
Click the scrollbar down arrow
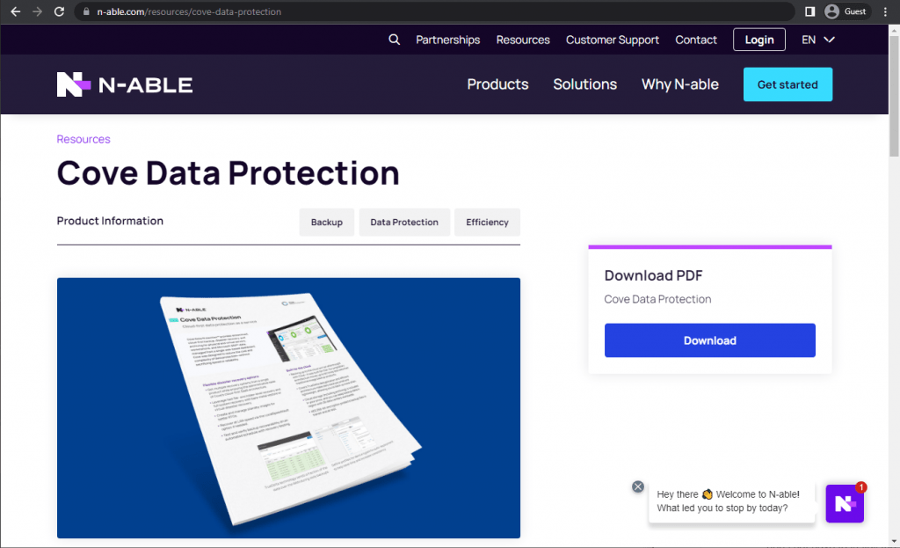(x=894, y=541)
